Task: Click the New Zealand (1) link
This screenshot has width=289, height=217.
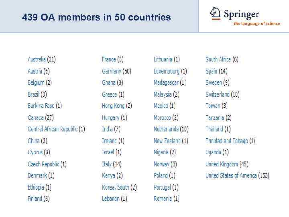Action: (x=171, y=141)
